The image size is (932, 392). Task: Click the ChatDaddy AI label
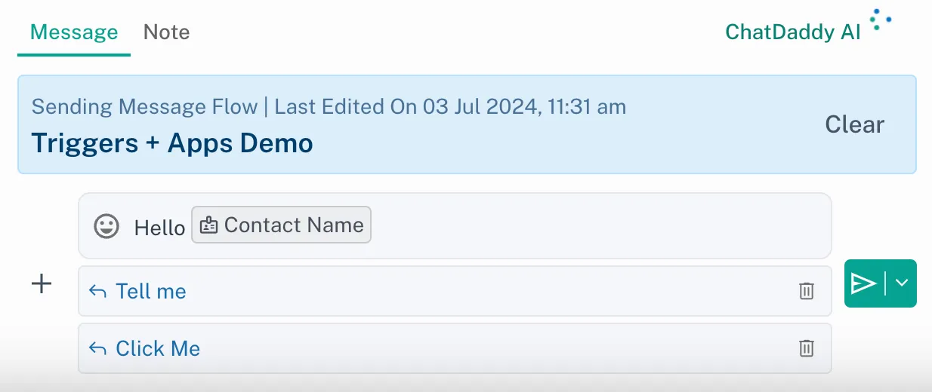pos(792,32)
